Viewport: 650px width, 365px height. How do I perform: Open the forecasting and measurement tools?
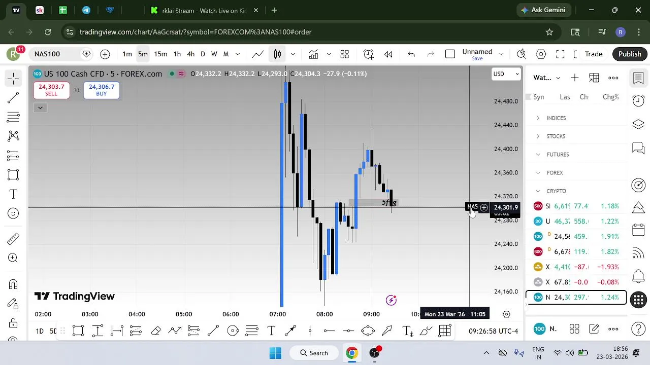click(x=14, y=156)
